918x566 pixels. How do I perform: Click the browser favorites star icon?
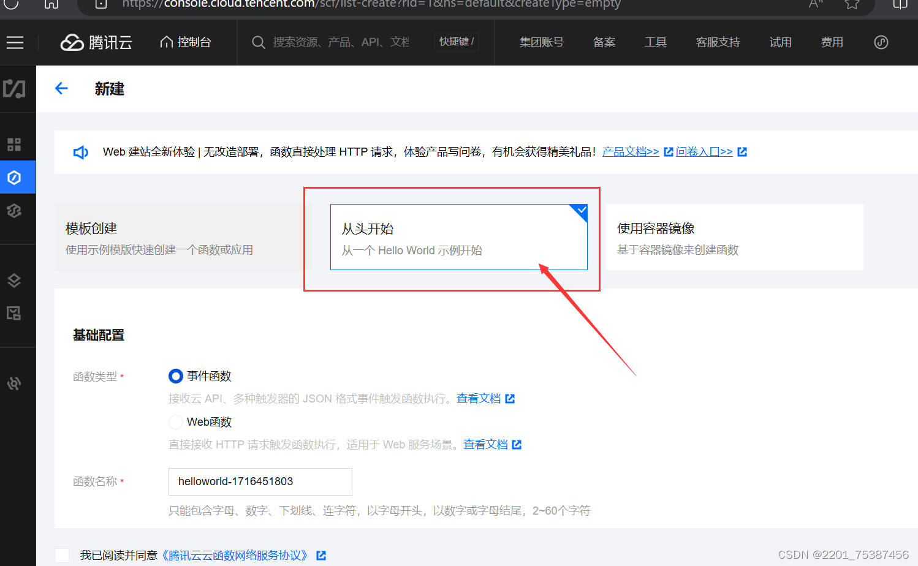point(852,4)
